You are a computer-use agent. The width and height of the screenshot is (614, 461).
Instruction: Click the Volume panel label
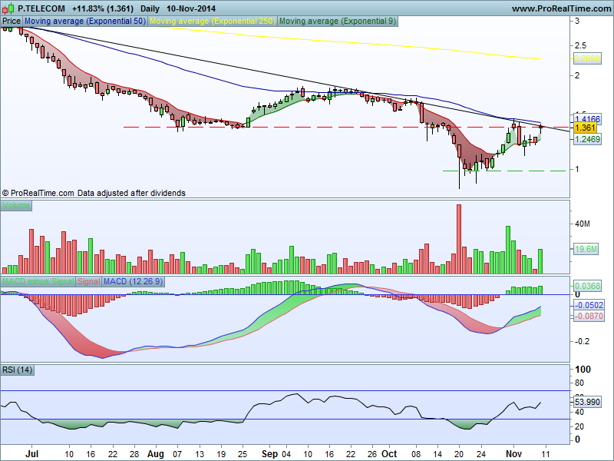pyautogui.click(x=16, y=205)
